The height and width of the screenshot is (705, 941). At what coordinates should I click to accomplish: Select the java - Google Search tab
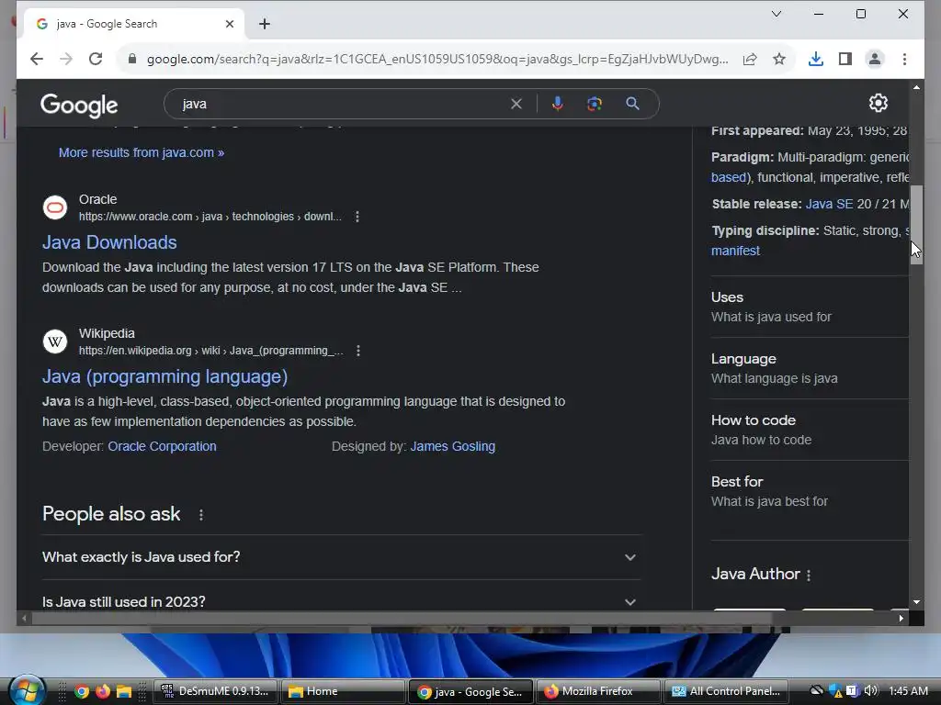(134, 24)
